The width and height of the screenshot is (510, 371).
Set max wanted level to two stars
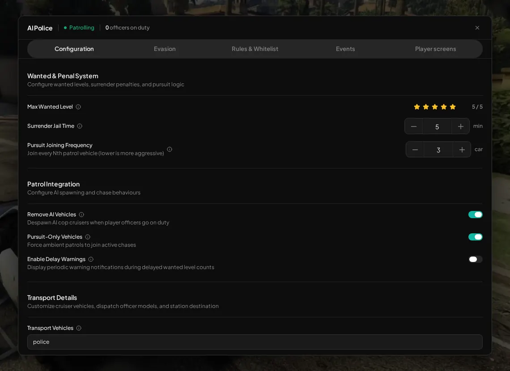pos(426,107)
